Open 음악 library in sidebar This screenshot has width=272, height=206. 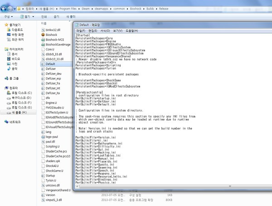12,69
